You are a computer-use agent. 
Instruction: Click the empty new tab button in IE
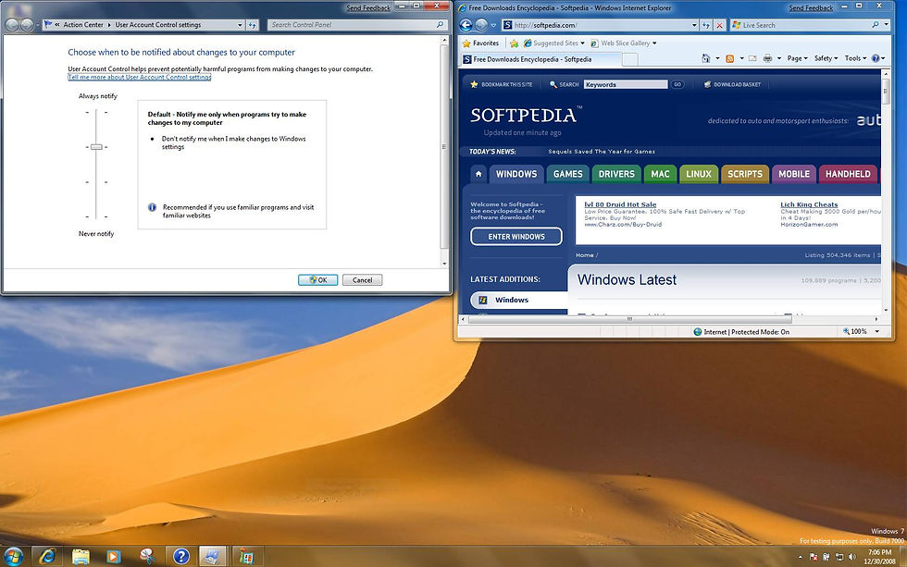click(630, 59)
